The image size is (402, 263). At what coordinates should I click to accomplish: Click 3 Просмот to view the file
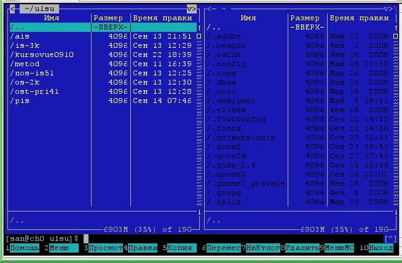(104, 248)
